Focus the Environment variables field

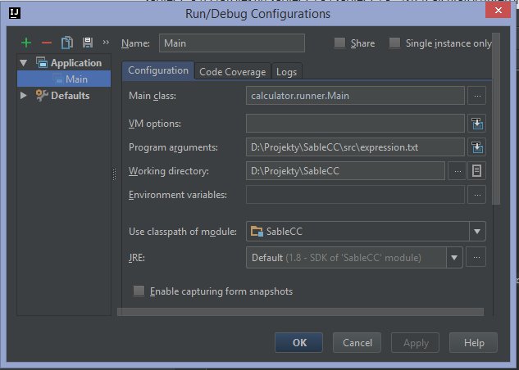click(x=355, y=195)
